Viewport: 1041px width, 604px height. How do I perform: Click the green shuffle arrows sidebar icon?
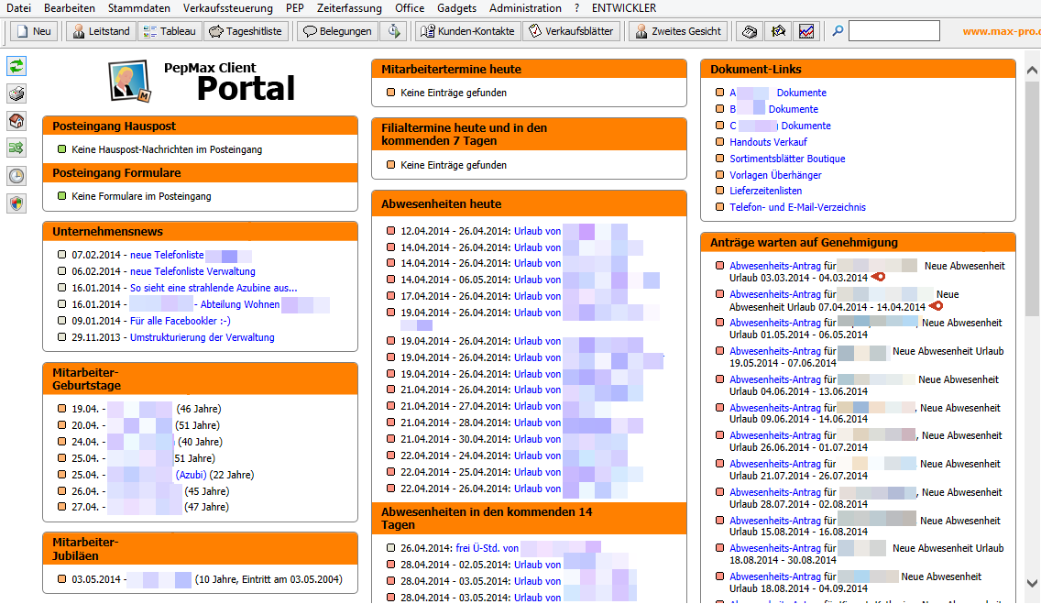coord(16,148)
